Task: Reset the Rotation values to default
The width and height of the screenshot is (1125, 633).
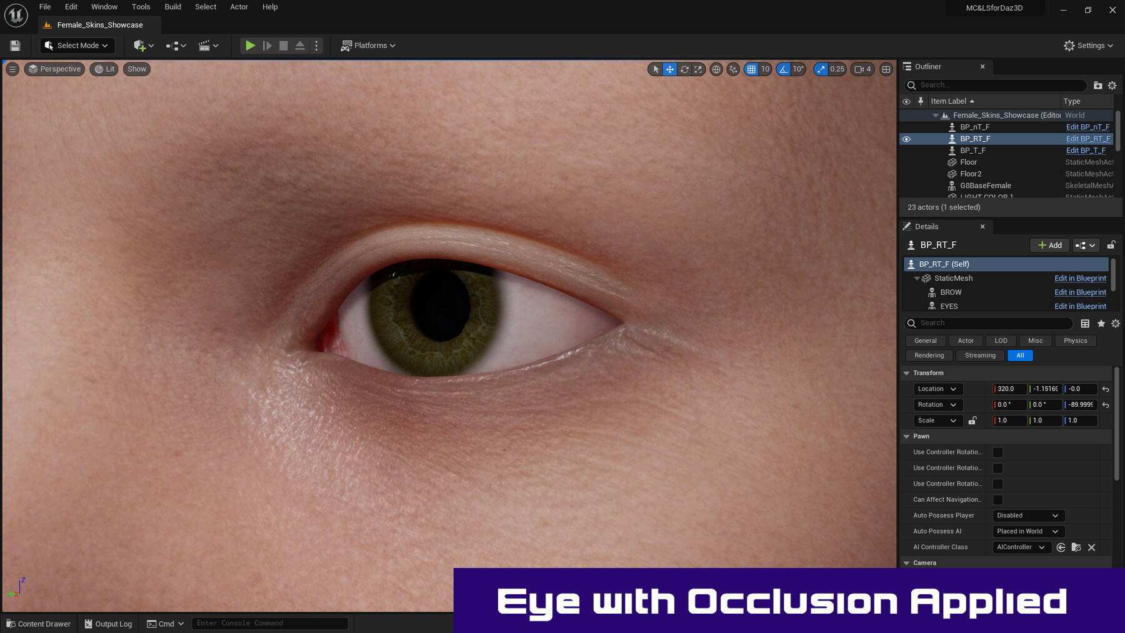Action: [1105, 404]
